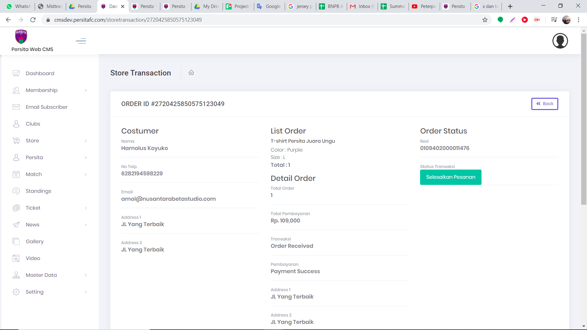Open the user profile avatar
The height and width of the screenshot is (330, 587).
[x=560, y=41]
